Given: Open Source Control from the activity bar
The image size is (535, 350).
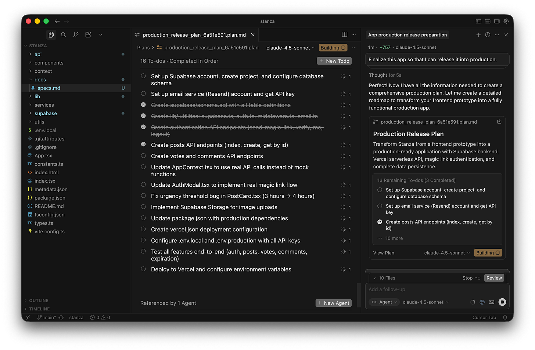Looking at the screenshot, I should coord(76,34).
